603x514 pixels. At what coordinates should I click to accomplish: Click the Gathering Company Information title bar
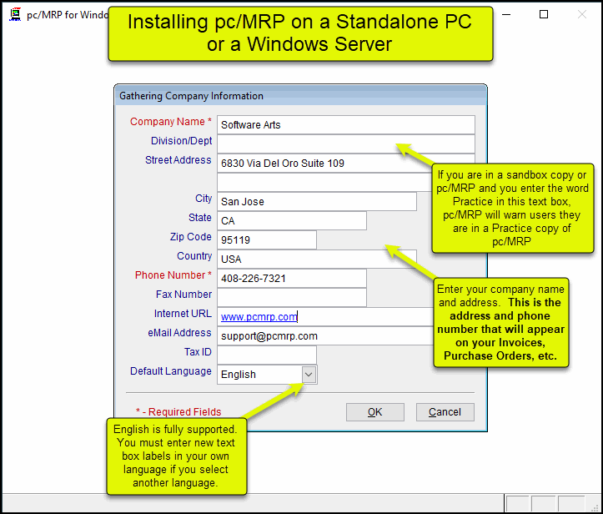click(x=301, y=96)
